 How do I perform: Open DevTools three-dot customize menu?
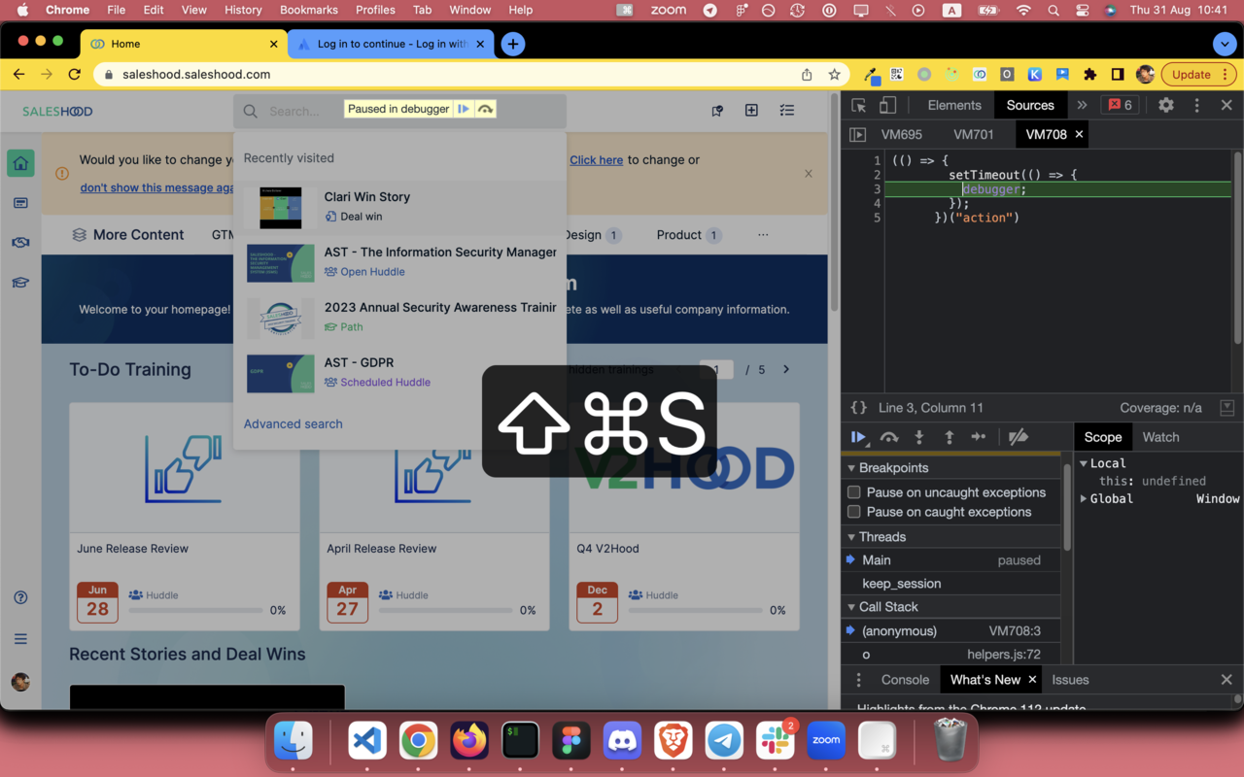pyautogui.click(x=1196, y=105)
